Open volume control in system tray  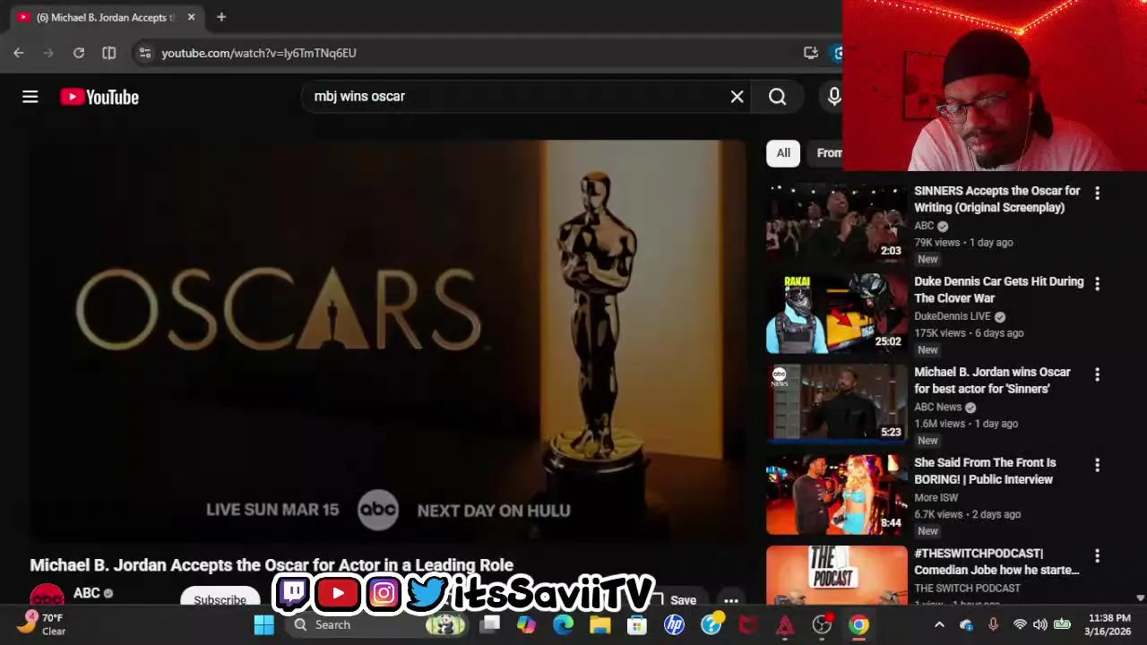[x=1039, y=624]
